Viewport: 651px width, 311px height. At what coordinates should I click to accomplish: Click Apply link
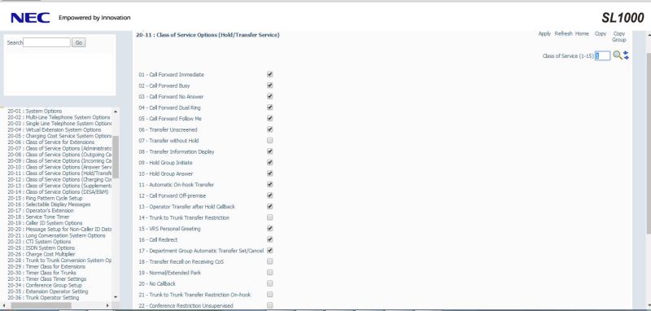coord(544,33)
